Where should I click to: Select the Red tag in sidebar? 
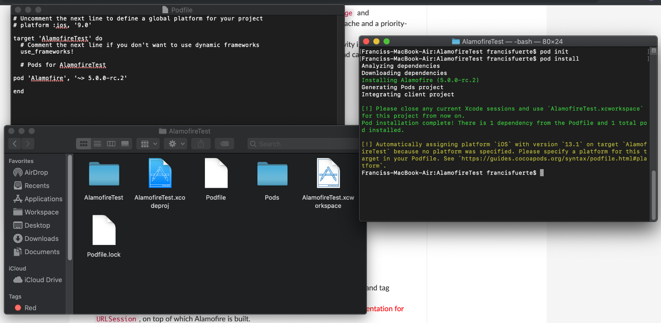click(26, 308)
